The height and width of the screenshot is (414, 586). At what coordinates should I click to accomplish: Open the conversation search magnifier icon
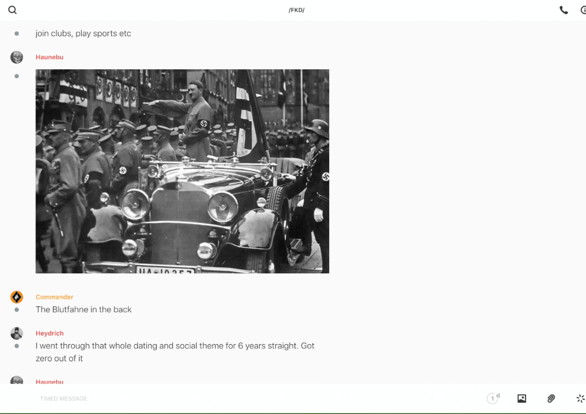click(x=12, y=10)
